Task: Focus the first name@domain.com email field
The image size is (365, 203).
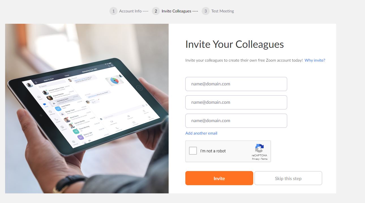Action: [236, 84]
